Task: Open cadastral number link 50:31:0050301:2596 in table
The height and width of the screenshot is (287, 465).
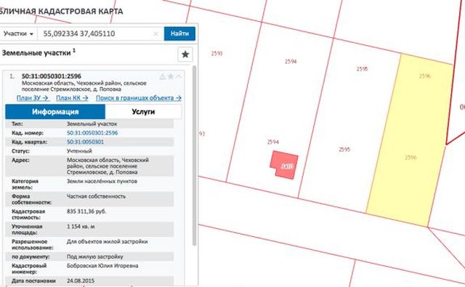Action: click(x=92, y=133)
